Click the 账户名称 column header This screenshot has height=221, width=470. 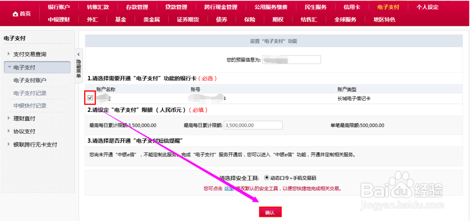pos(106,89)
